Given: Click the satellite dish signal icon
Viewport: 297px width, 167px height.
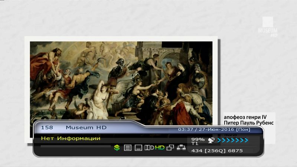Looking at the screenshot, I should [x=212, y=140].
